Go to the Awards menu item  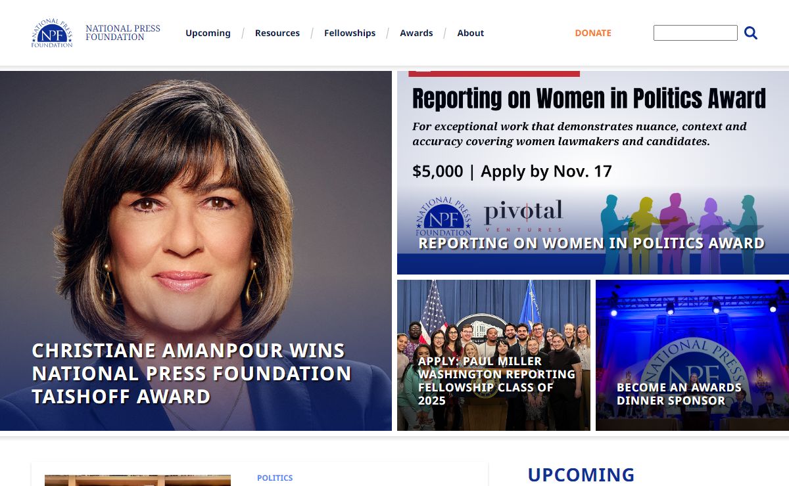point(416,33)
